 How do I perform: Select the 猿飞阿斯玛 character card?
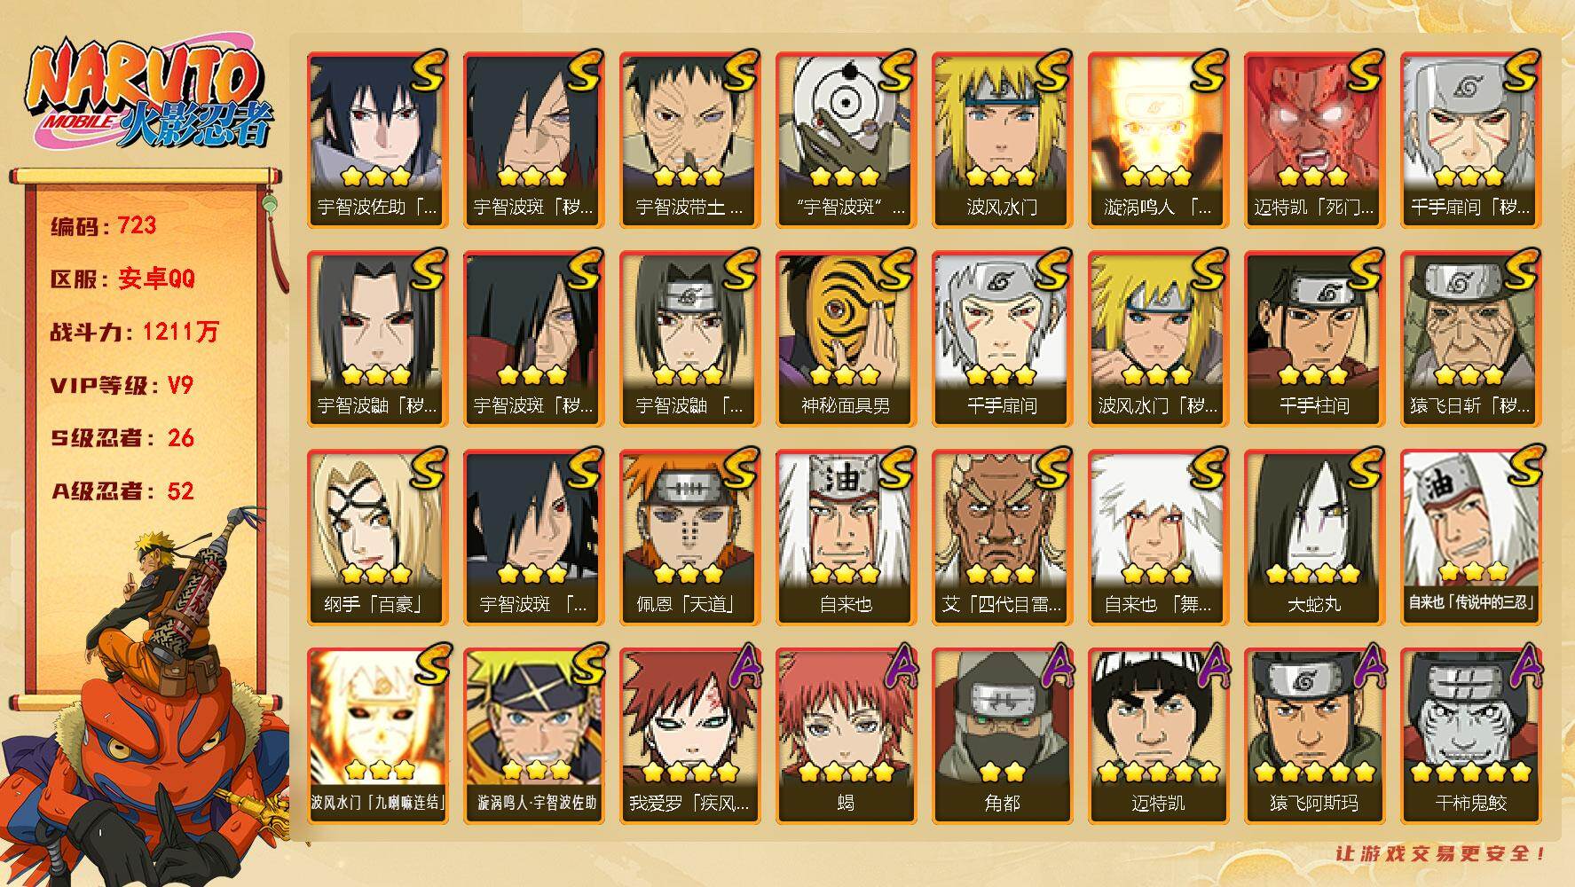(x=1314, y=735)
